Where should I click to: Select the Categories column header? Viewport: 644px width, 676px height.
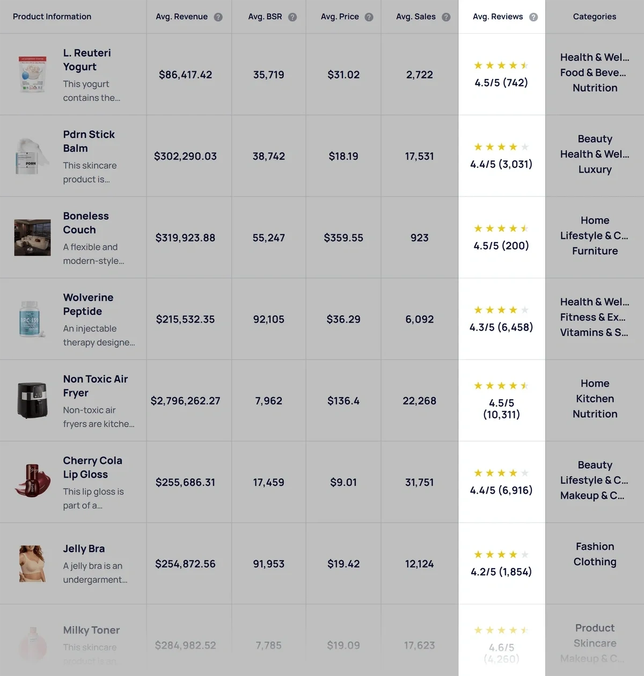pyautogui.click(x=595, y=17)
